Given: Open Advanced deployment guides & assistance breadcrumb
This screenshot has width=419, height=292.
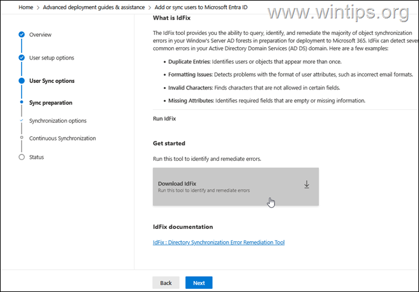Looking at the screenshot, I should pos(94,7).
